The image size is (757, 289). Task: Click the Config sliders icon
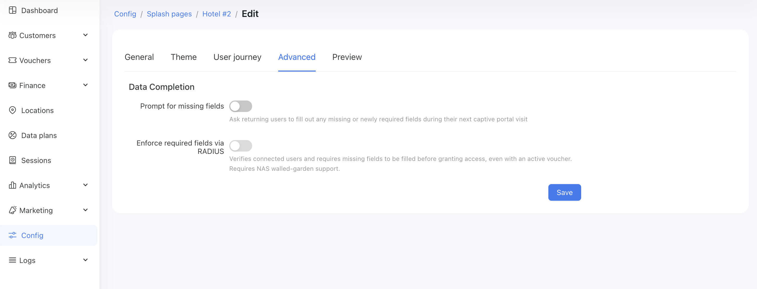click(x=12, y=235)
